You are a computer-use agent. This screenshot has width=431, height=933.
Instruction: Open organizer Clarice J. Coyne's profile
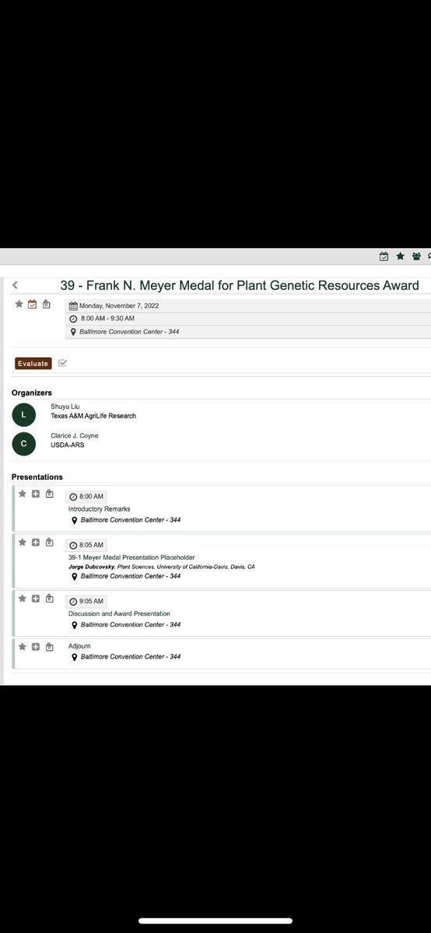[75, 435]
